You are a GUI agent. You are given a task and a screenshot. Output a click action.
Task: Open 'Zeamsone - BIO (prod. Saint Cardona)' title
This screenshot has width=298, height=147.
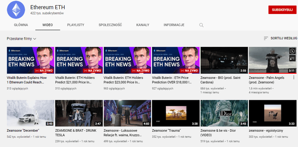pyautogui.click(x=221, y=80)
